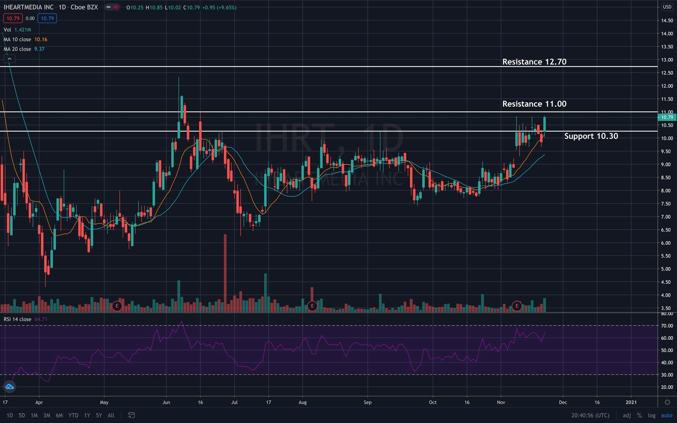Select the Vol indicator legend
The width and height of the screenshot is (677, 423).
[x=17, y=30]
